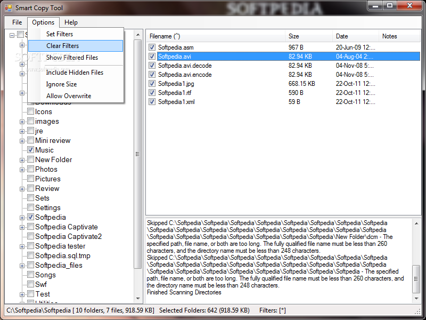Click Show Filtered Files option
This screenshot has width=426, height=320.
pos(76,58)
